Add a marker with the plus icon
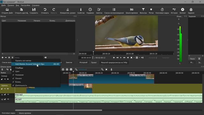This screenshot has width=204, height=115. (x=3, y=57)
